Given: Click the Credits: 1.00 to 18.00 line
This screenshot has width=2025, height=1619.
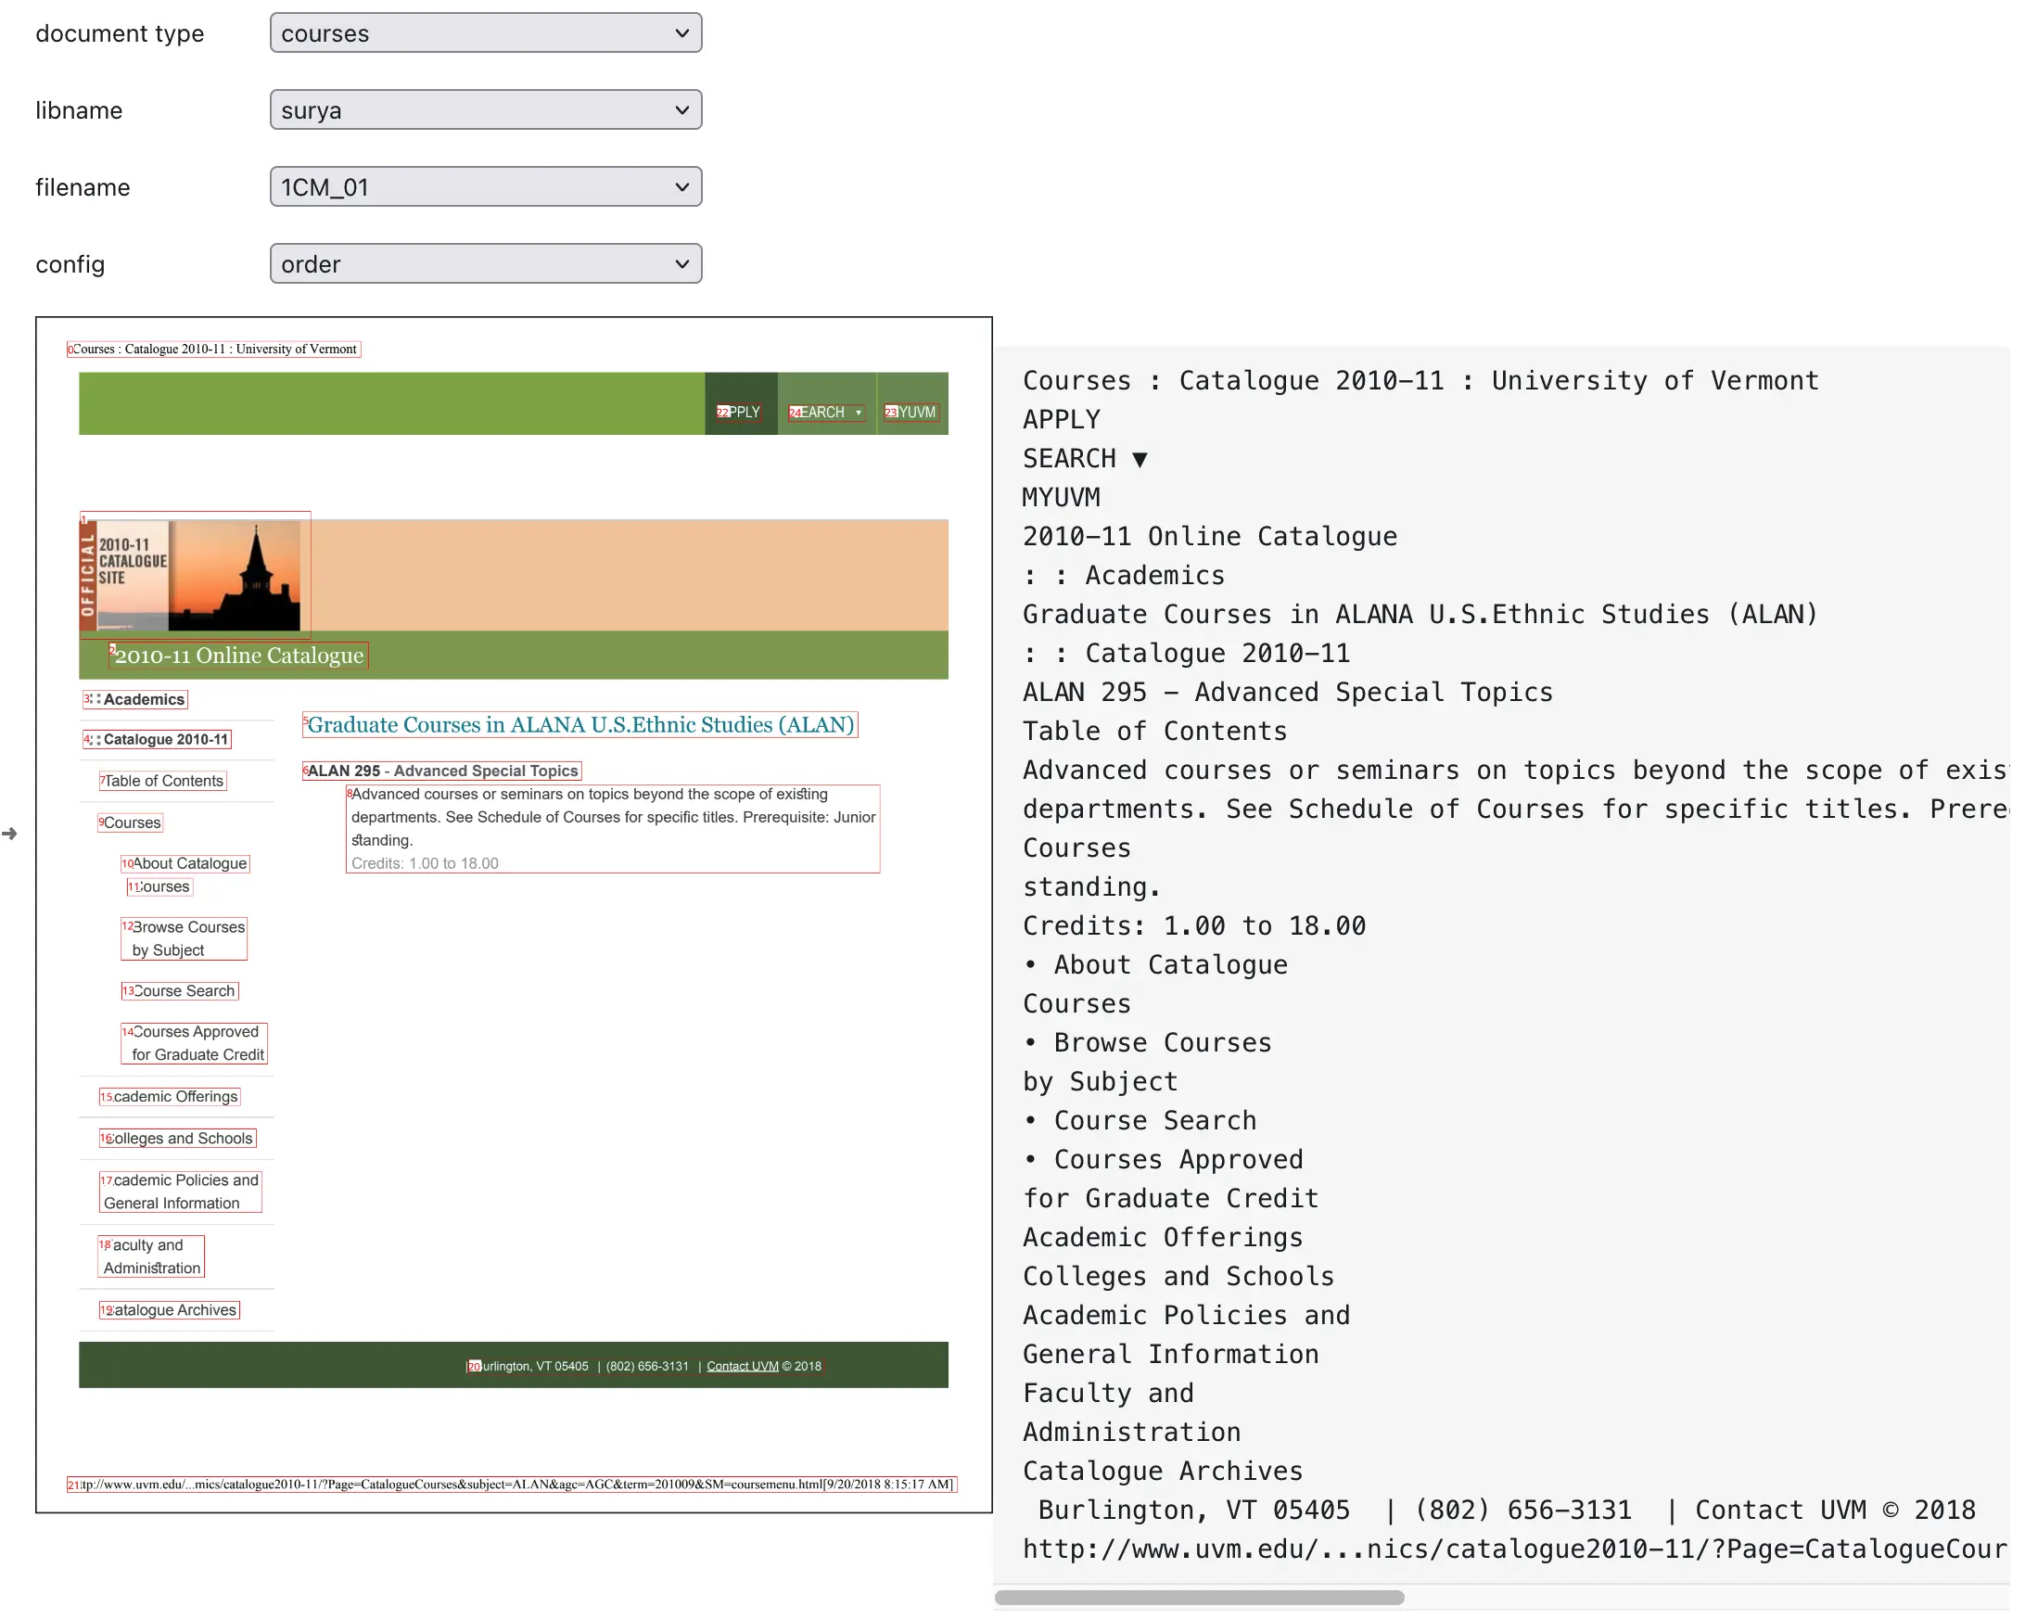Looking at the screenshot, I should [x=425, y=864].
